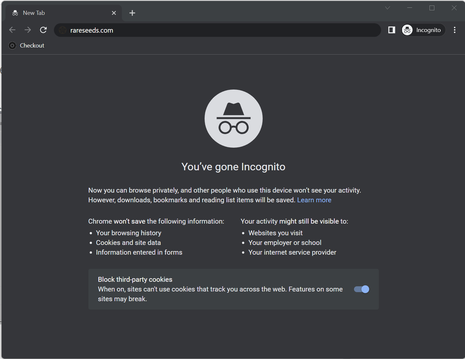Image resolution: width=465 pixels, height=359 pixels.
Task: Go back using the back arrow
Action: [12, 30]
